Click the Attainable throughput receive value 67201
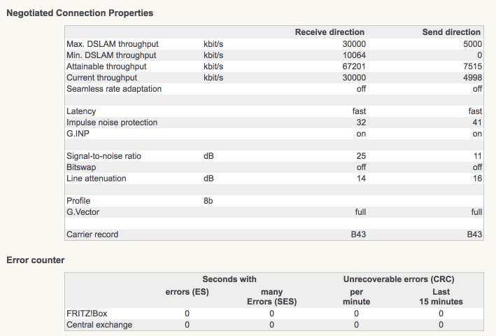This screenshot has width=496, height=336. tap(353, 66)
